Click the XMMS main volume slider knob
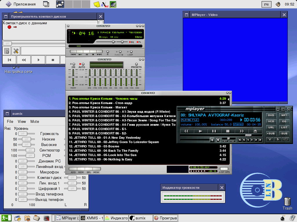Image resolution: width=297 pixels, height=222 pixels. tap(113, 42)
